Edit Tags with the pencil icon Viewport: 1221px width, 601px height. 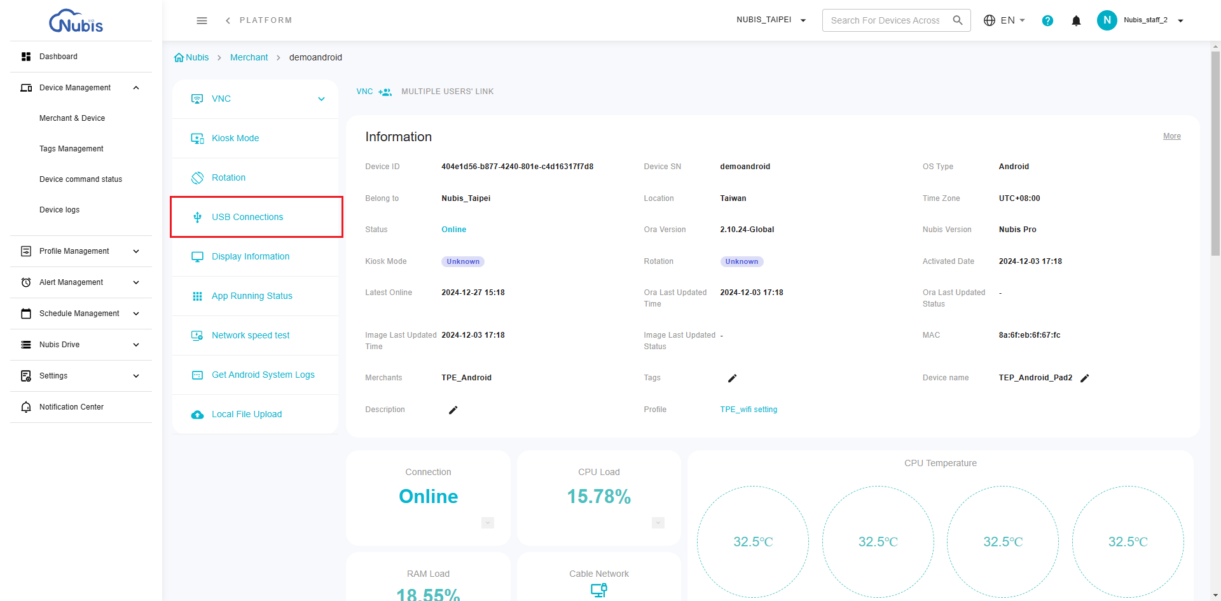pyautogui.click(x=732, y=378)
